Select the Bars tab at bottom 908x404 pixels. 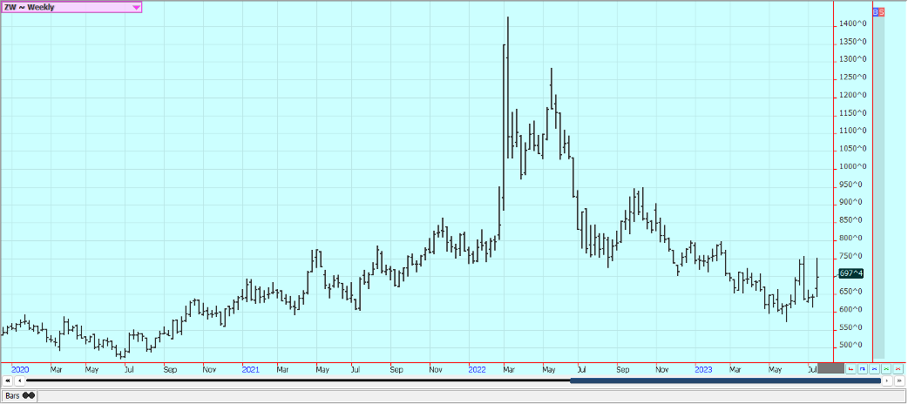click(x=19, y=395)
